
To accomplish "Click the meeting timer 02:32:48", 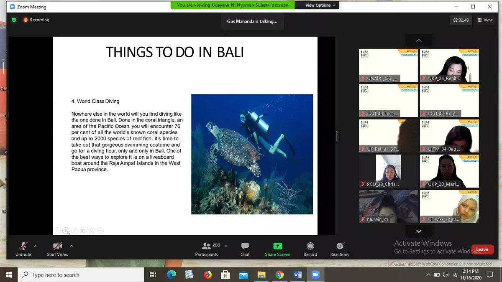I will coord(461,20).
